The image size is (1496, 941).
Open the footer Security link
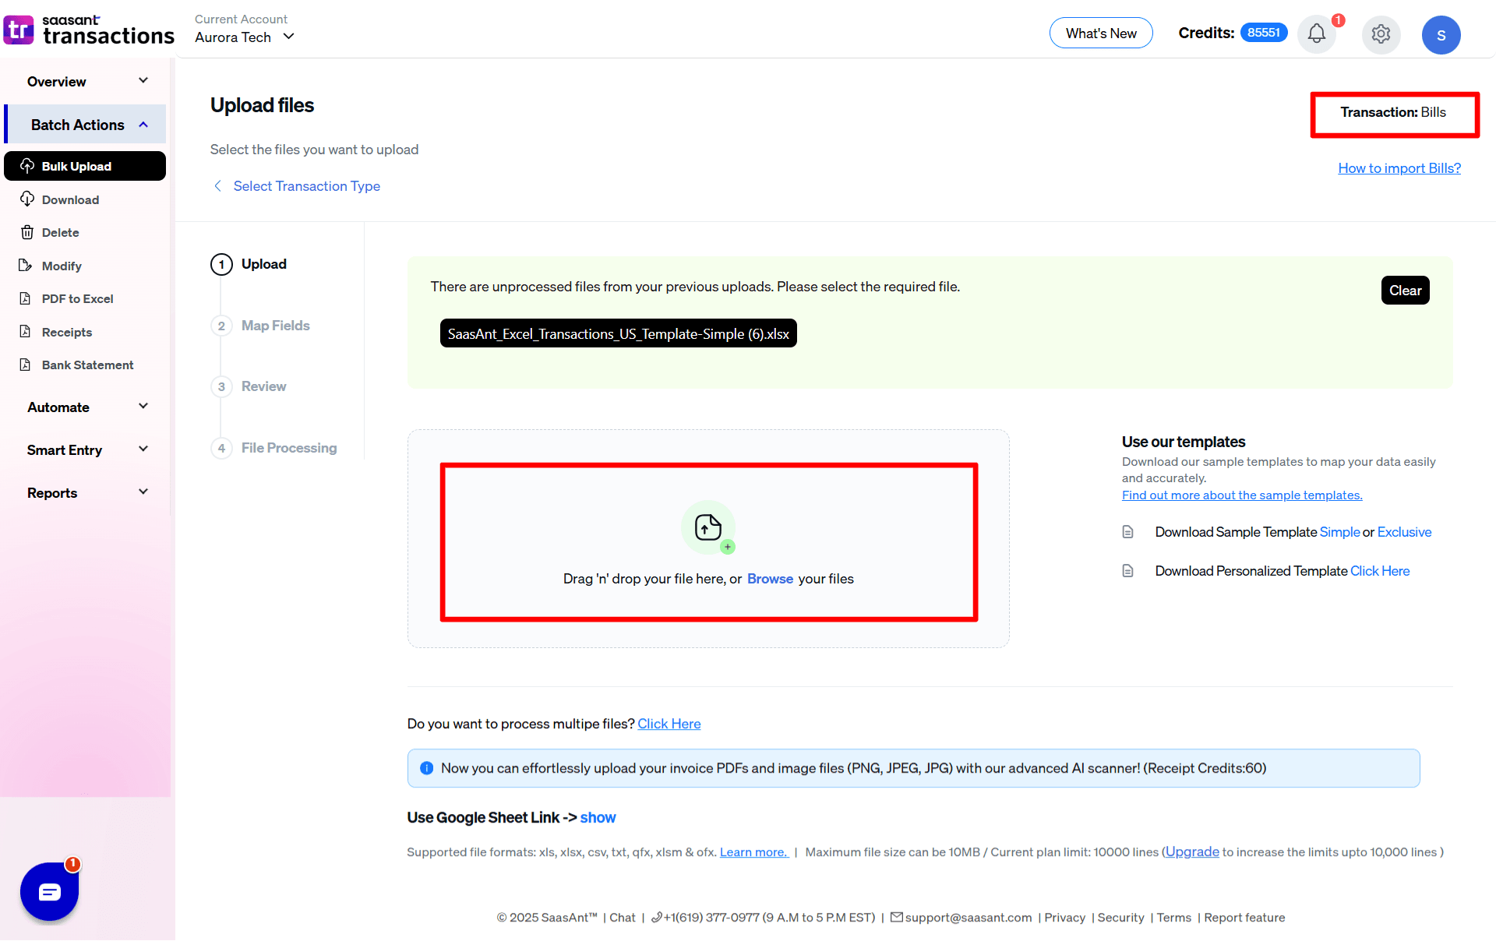(x=1120, y=918)
